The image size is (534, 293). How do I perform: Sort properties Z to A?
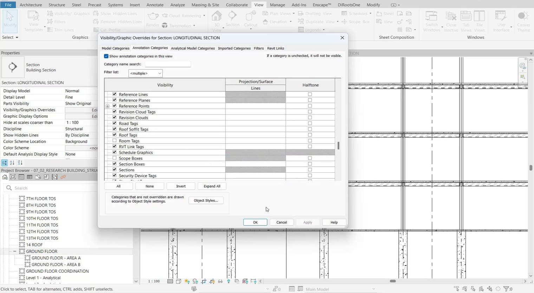(20, 163)
